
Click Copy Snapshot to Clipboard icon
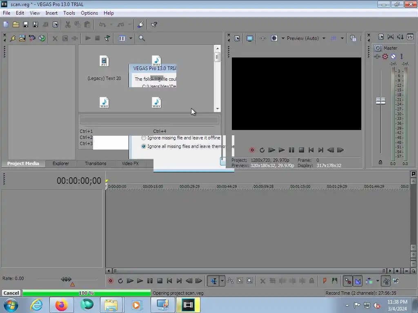pyautogui.click(x=353, y=38)
